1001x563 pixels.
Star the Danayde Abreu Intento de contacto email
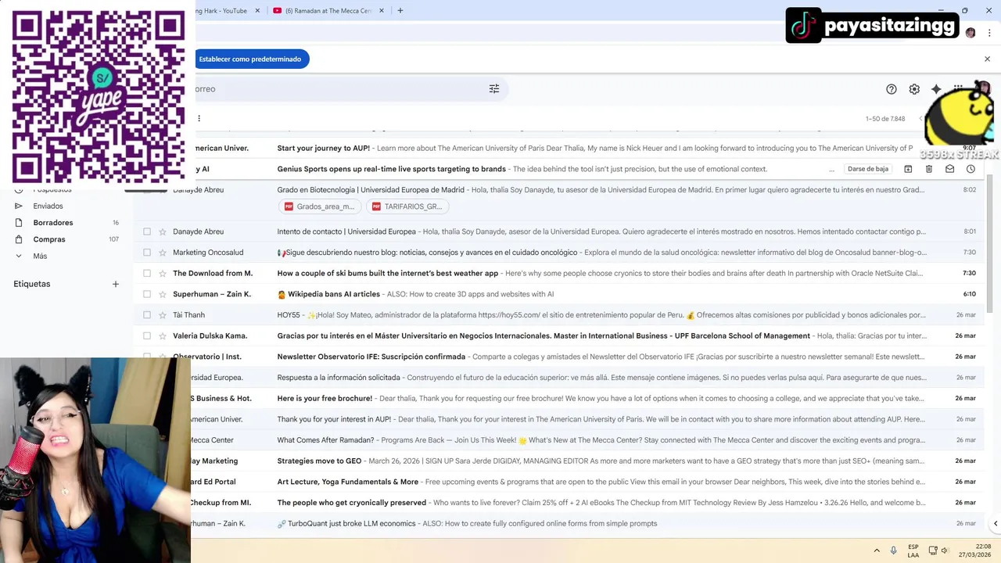[x=163, y=231]
